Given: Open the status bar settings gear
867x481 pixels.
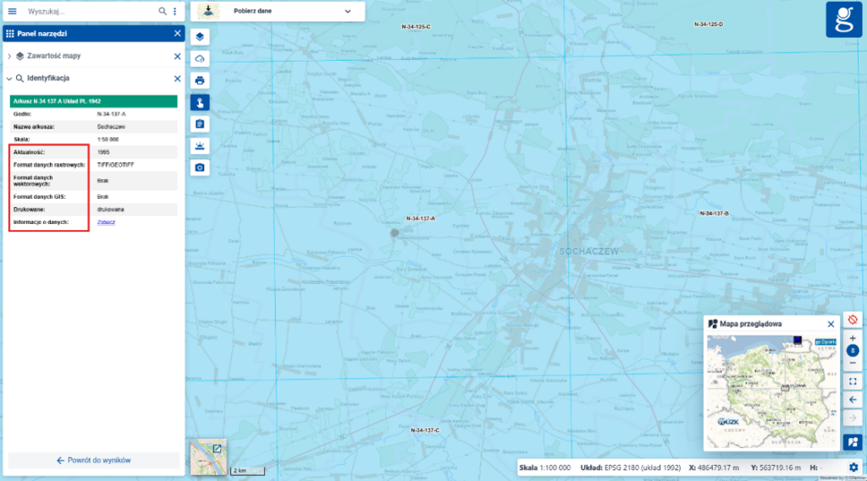Looking at the screenshot, I should click(x=853, y=467).
